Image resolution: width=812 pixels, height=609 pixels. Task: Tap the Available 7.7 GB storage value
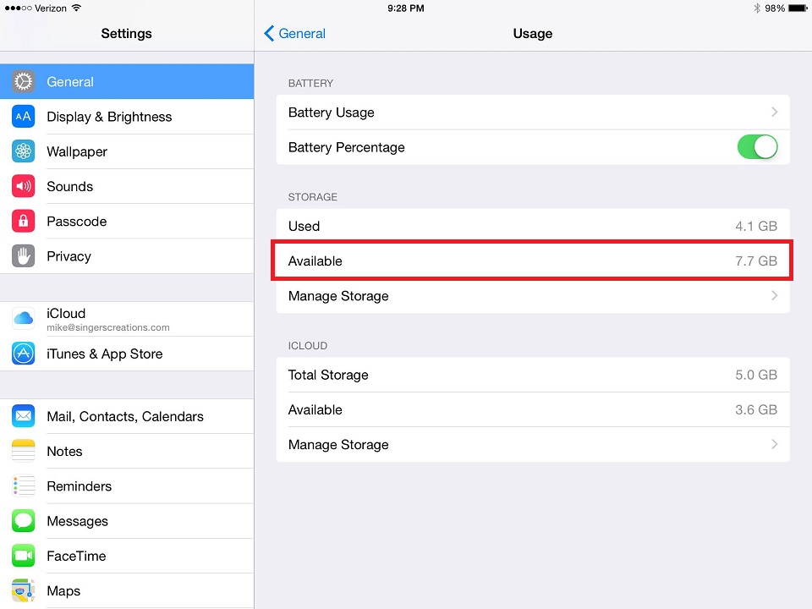(756, 261)
